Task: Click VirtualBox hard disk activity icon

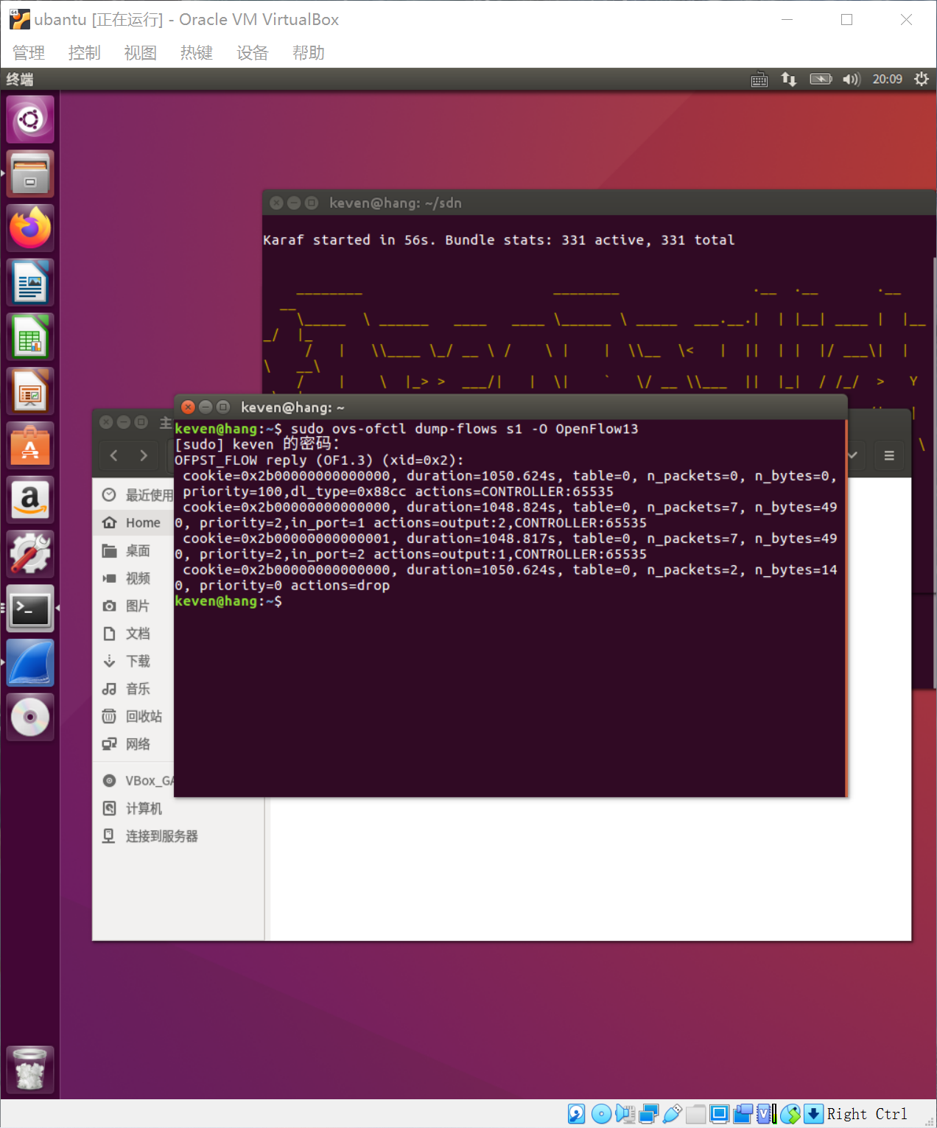Action: (x=577, y=1114)
